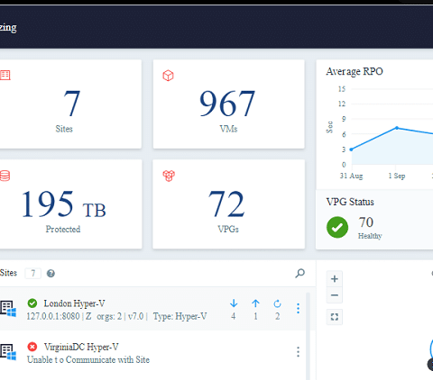Click the Sites card table icon

(x=5, y=75)
